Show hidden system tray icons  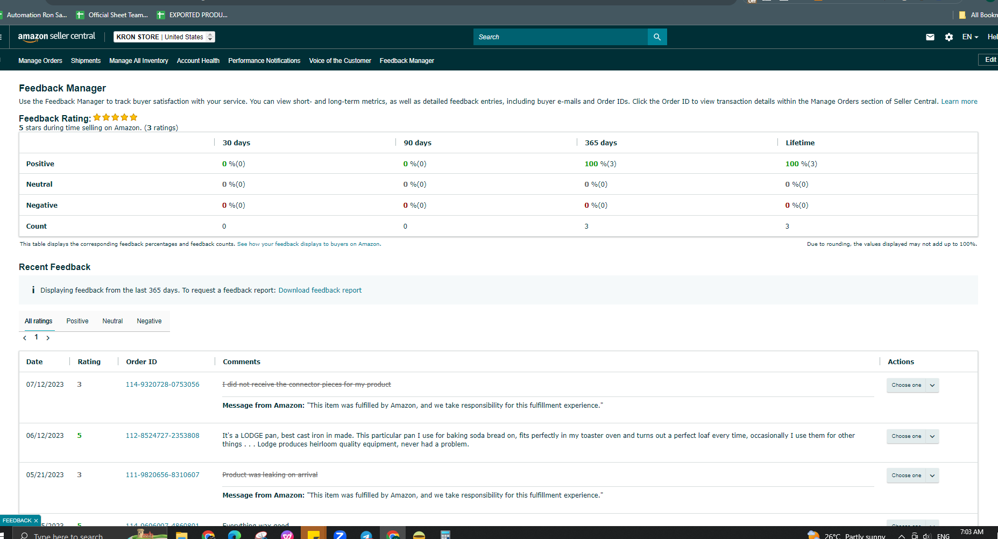coord(901,536)
